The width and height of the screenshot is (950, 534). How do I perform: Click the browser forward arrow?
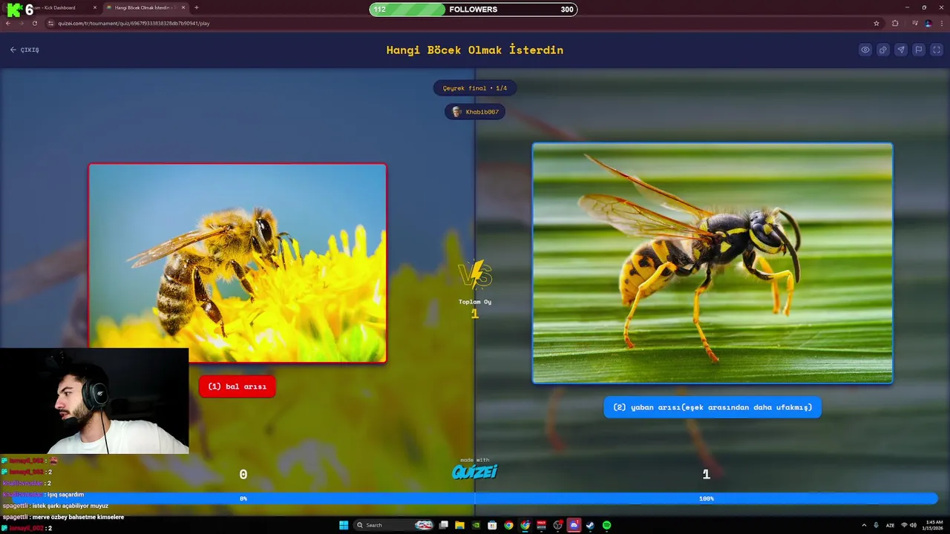21,23
